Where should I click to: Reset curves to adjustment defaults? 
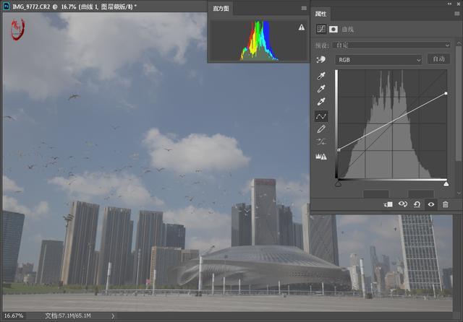(x=417, y=204)
